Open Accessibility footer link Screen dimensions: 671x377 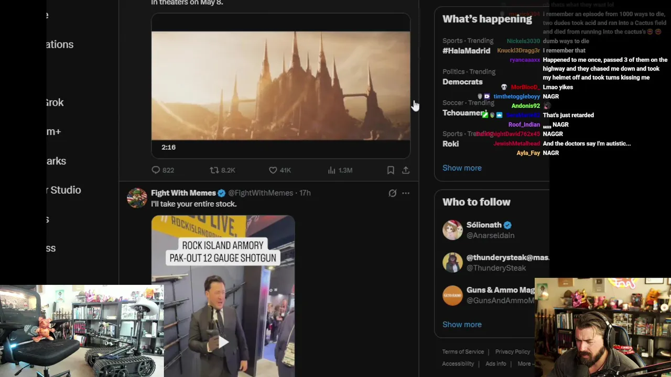click(x=458, y=364)
